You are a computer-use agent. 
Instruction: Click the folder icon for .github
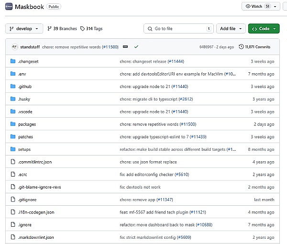pyautogui.click(x=13, y=87)
